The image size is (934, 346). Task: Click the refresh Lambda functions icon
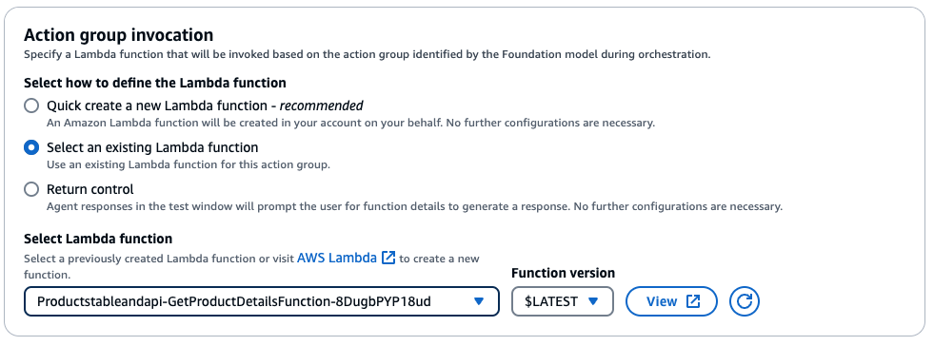[x=744, y=301]
